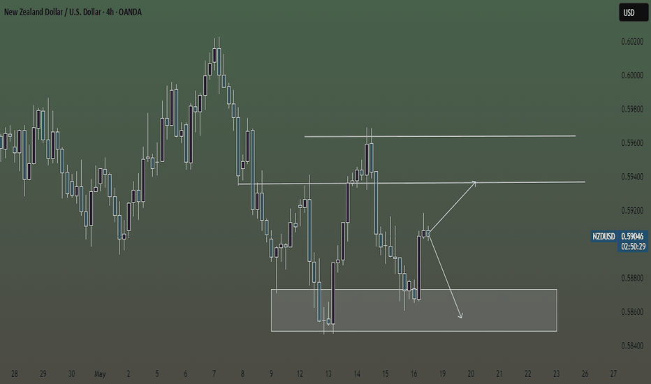This screenshot has width=651, height=384.
Task: Click date 6 on the time axis
Action: pos(186,374)
